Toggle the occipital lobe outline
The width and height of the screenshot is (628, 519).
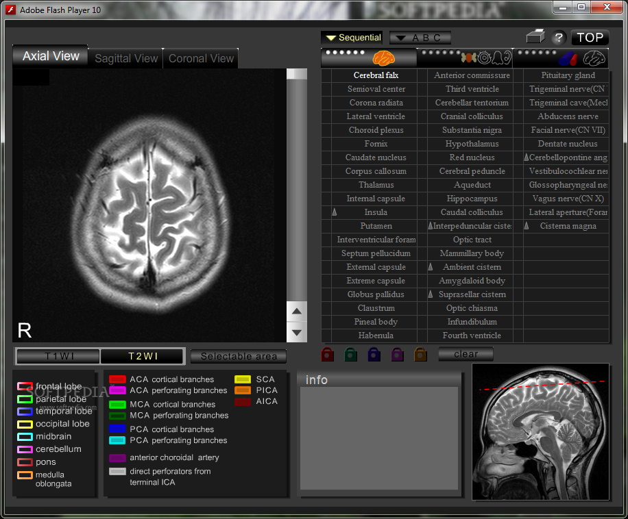tap(25, 425)
